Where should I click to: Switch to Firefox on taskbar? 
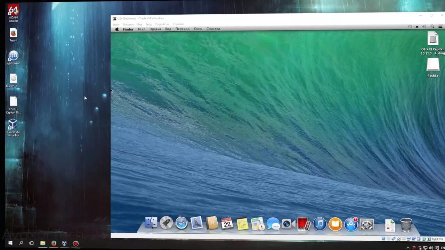[54, 243]
